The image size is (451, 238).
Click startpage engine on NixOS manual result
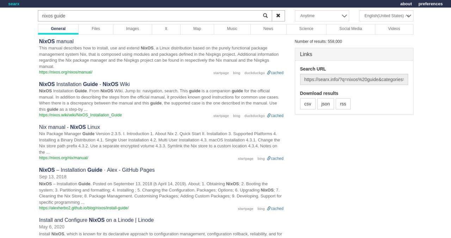click(x=221, y=73)
